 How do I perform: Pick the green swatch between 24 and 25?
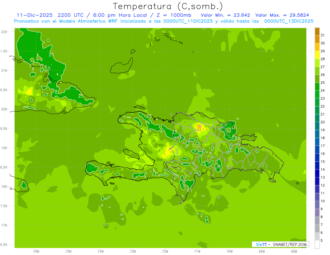[317, 87]
